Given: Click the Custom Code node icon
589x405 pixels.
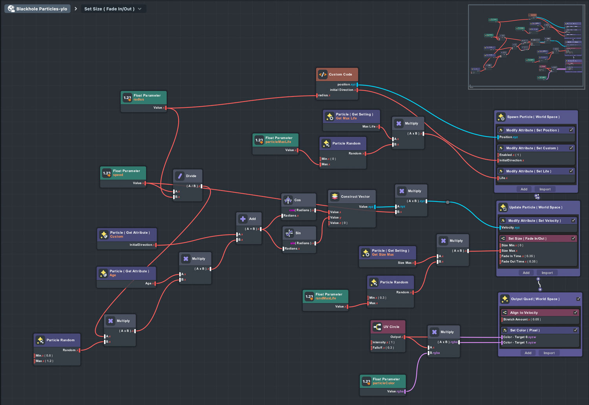Looking at the screenshot, I should (x=323, y=74).
